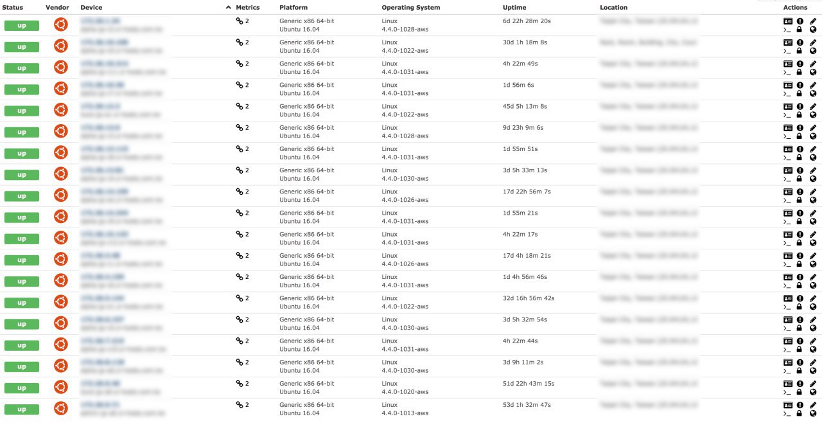Click alert icon for 32d 16h 56m 42s device
Image resolution: width=822 pixels, height=430 pixels.
[x=800, y=298]
